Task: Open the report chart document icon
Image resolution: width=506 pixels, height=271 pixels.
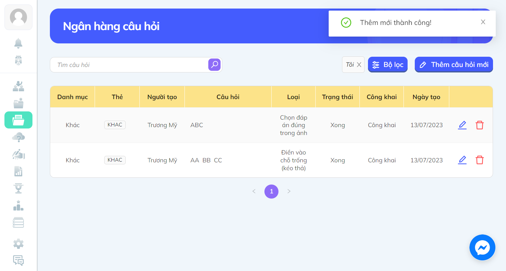Action: (18, 171)
